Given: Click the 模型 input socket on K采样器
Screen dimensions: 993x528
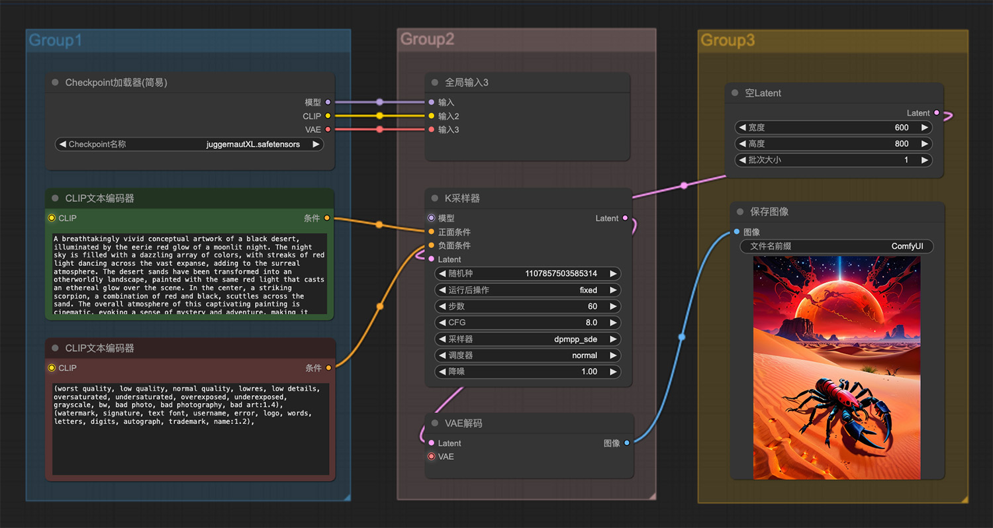Looking at the screenshot, I should click(x=432, y=218).
